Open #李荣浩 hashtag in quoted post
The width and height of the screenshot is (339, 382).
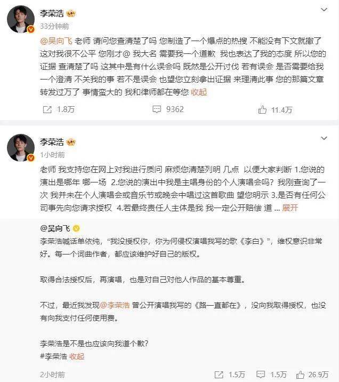[53, 356]
